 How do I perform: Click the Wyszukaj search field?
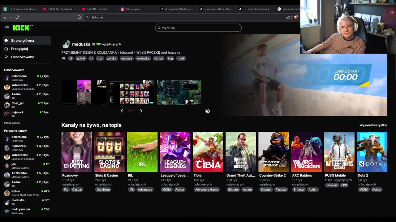click(x=198, y=28)
